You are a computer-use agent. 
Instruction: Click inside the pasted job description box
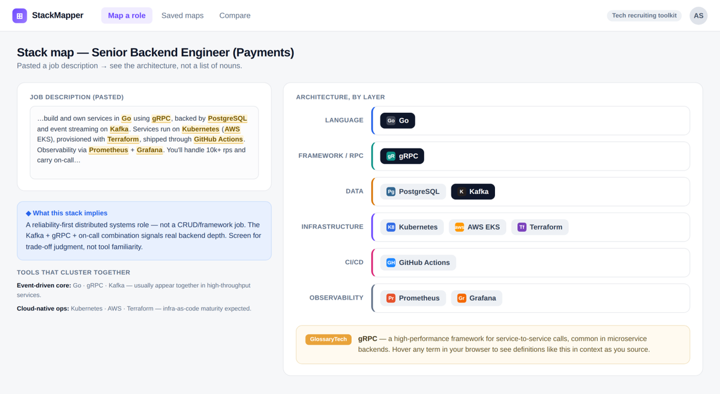tap(144, 143)
